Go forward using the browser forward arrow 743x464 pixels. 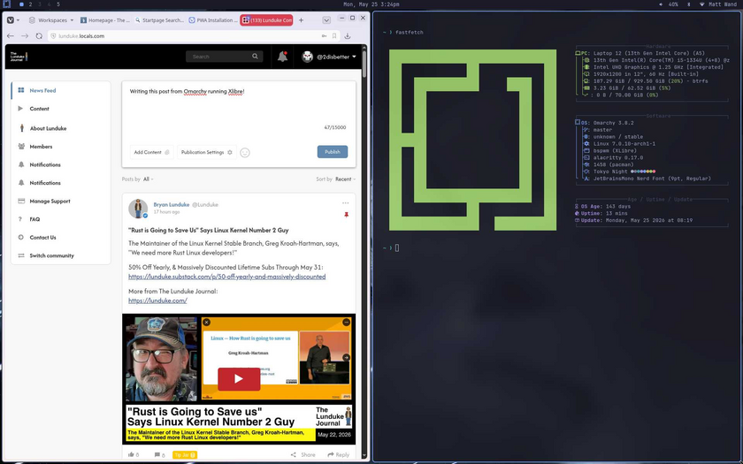[25, 36]
